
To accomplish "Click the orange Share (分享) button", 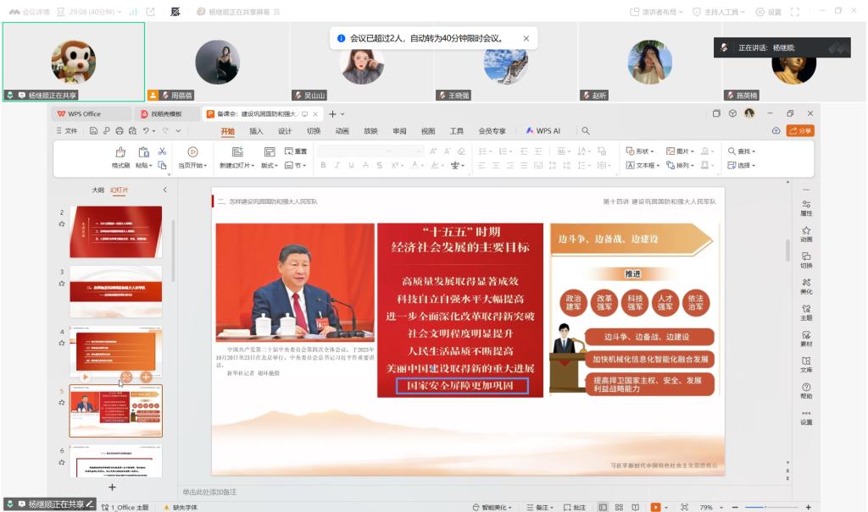I will click(800, 131).
